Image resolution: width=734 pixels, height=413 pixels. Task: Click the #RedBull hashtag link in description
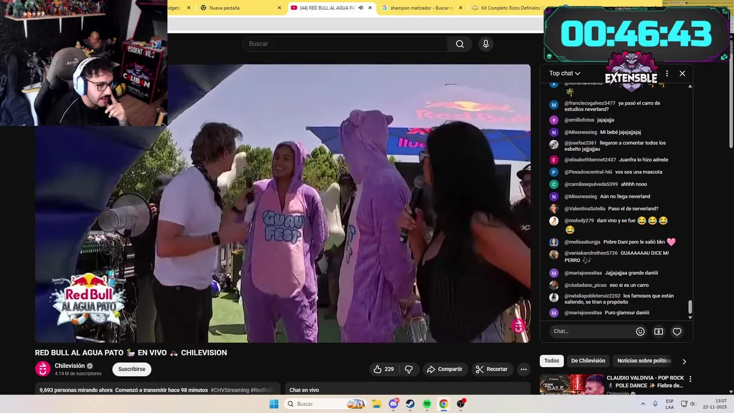[263, 390]
